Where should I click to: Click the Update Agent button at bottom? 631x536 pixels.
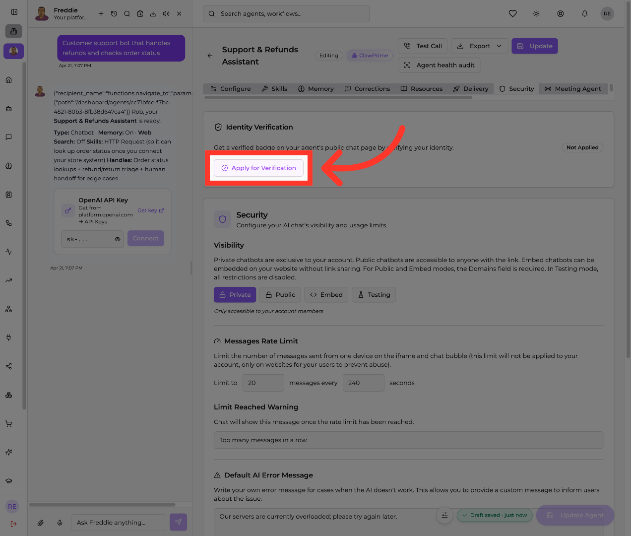click(x=575, y=515)
